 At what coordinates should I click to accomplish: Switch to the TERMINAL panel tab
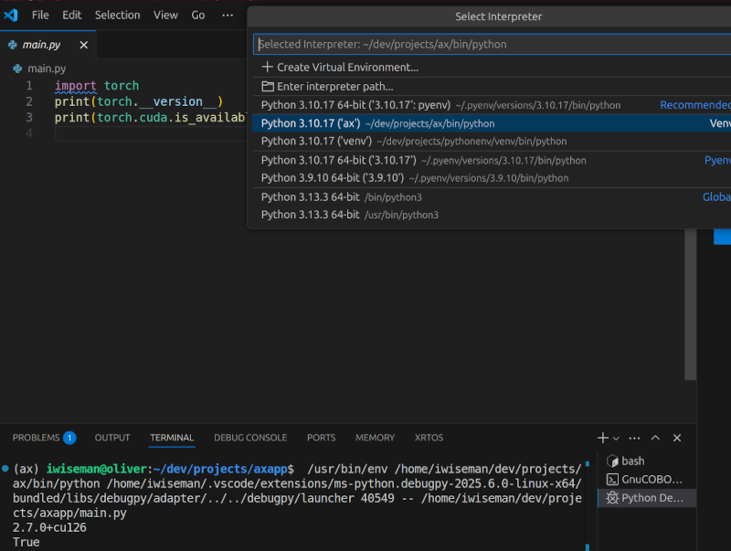pos(172,438)
